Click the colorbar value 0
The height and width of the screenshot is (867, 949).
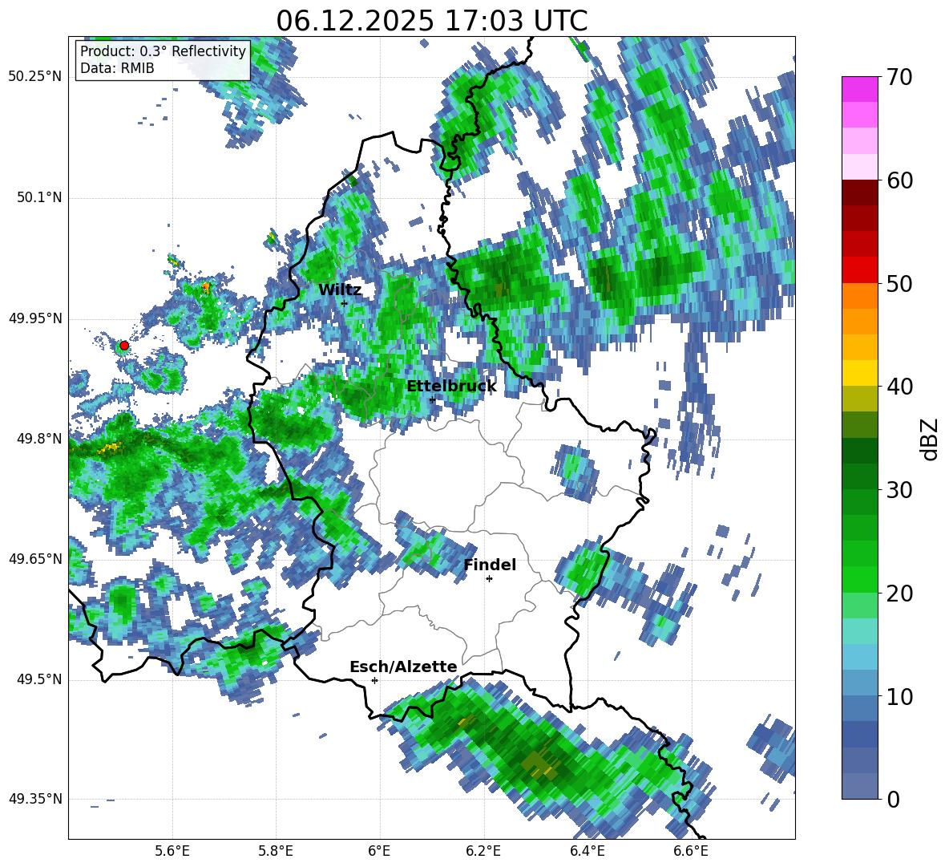[893, 799]
